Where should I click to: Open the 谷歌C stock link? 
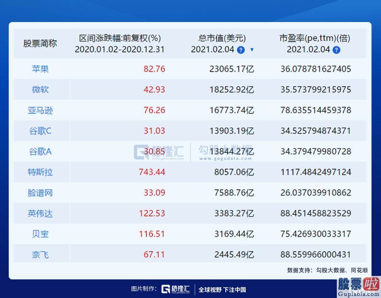[40, 131]
